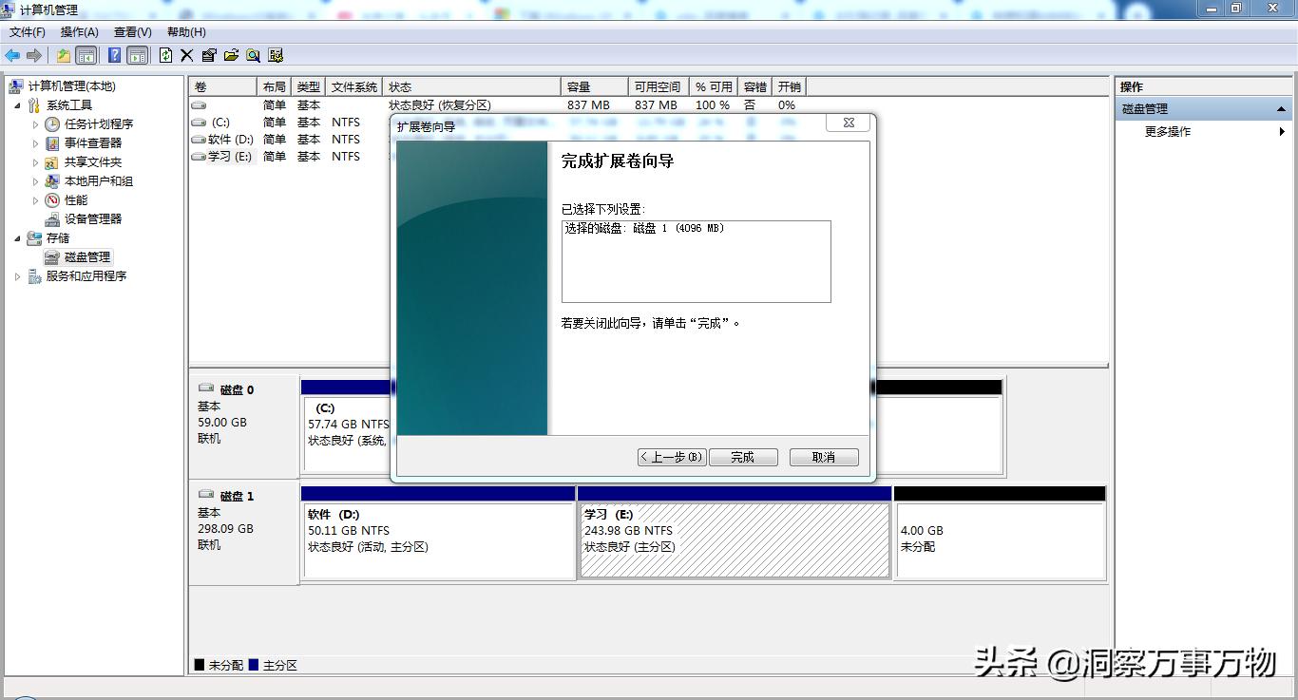1298x700 pixels.
Task: Open the 操作(A) menu
Action: coord(79,31)
